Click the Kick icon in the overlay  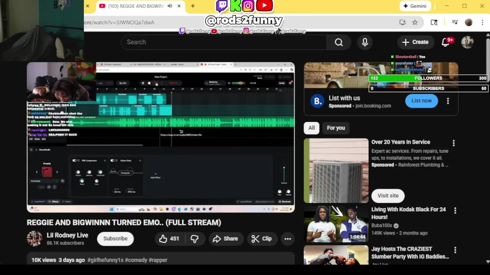click(x=235, y=6)
